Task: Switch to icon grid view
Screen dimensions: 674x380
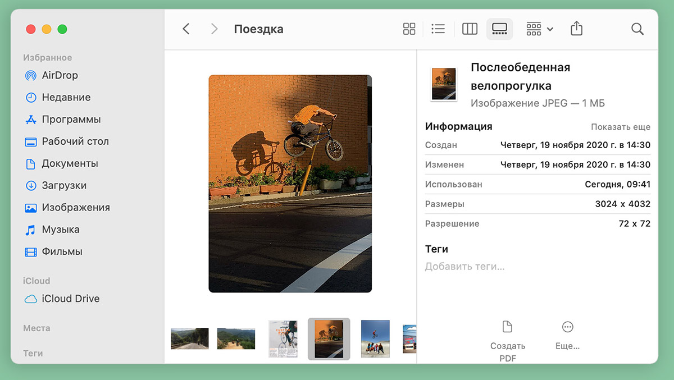Action: point(409,29)
